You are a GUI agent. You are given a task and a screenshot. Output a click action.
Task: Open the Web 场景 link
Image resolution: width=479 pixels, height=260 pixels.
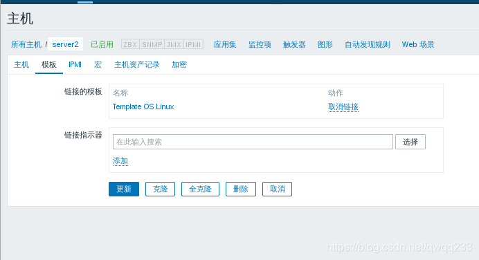point(418,44)
